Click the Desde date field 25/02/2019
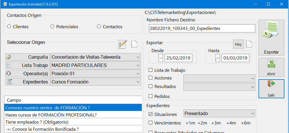 click(178, 58)
